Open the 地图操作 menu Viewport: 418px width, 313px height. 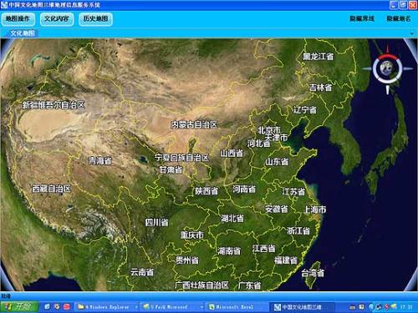(x=18, y=19)
